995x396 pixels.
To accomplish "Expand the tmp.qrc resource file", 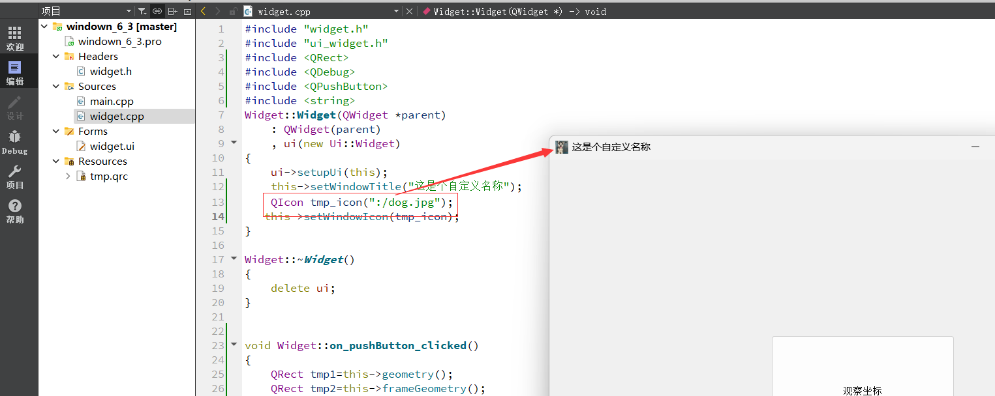I will pos(67,176).
